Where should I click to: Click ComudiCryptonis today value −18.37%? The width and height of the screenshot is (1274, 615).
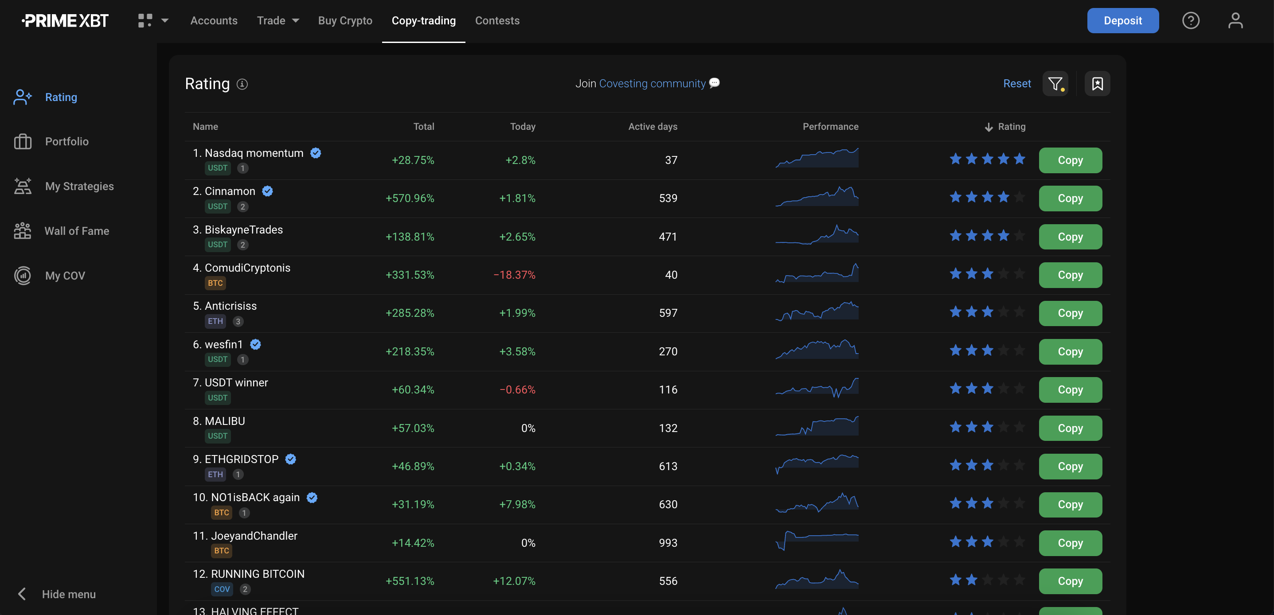click(x=514, y=275)
